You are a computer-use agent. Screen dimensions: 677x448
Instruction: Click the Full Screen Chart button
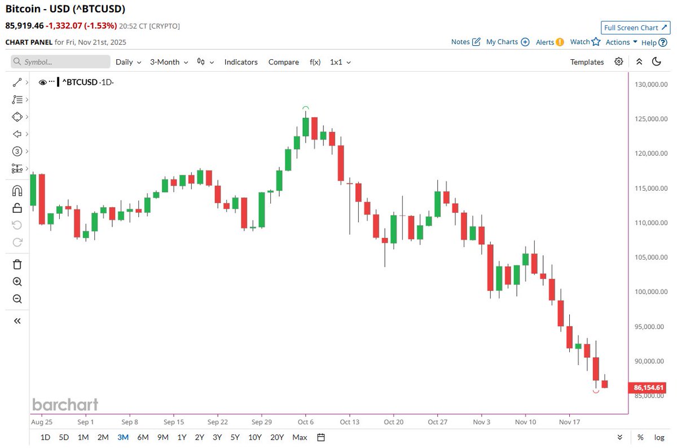(635, 27)
